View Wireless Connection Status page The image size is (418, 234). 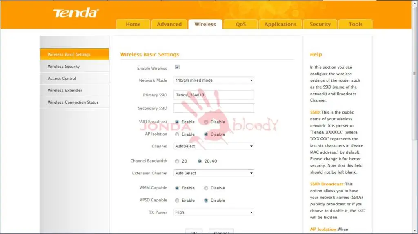tap(74, 102)
